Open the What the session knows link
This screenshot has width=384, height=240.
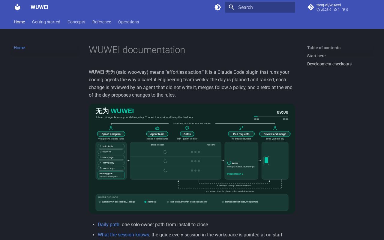click(x=123, y=235)
